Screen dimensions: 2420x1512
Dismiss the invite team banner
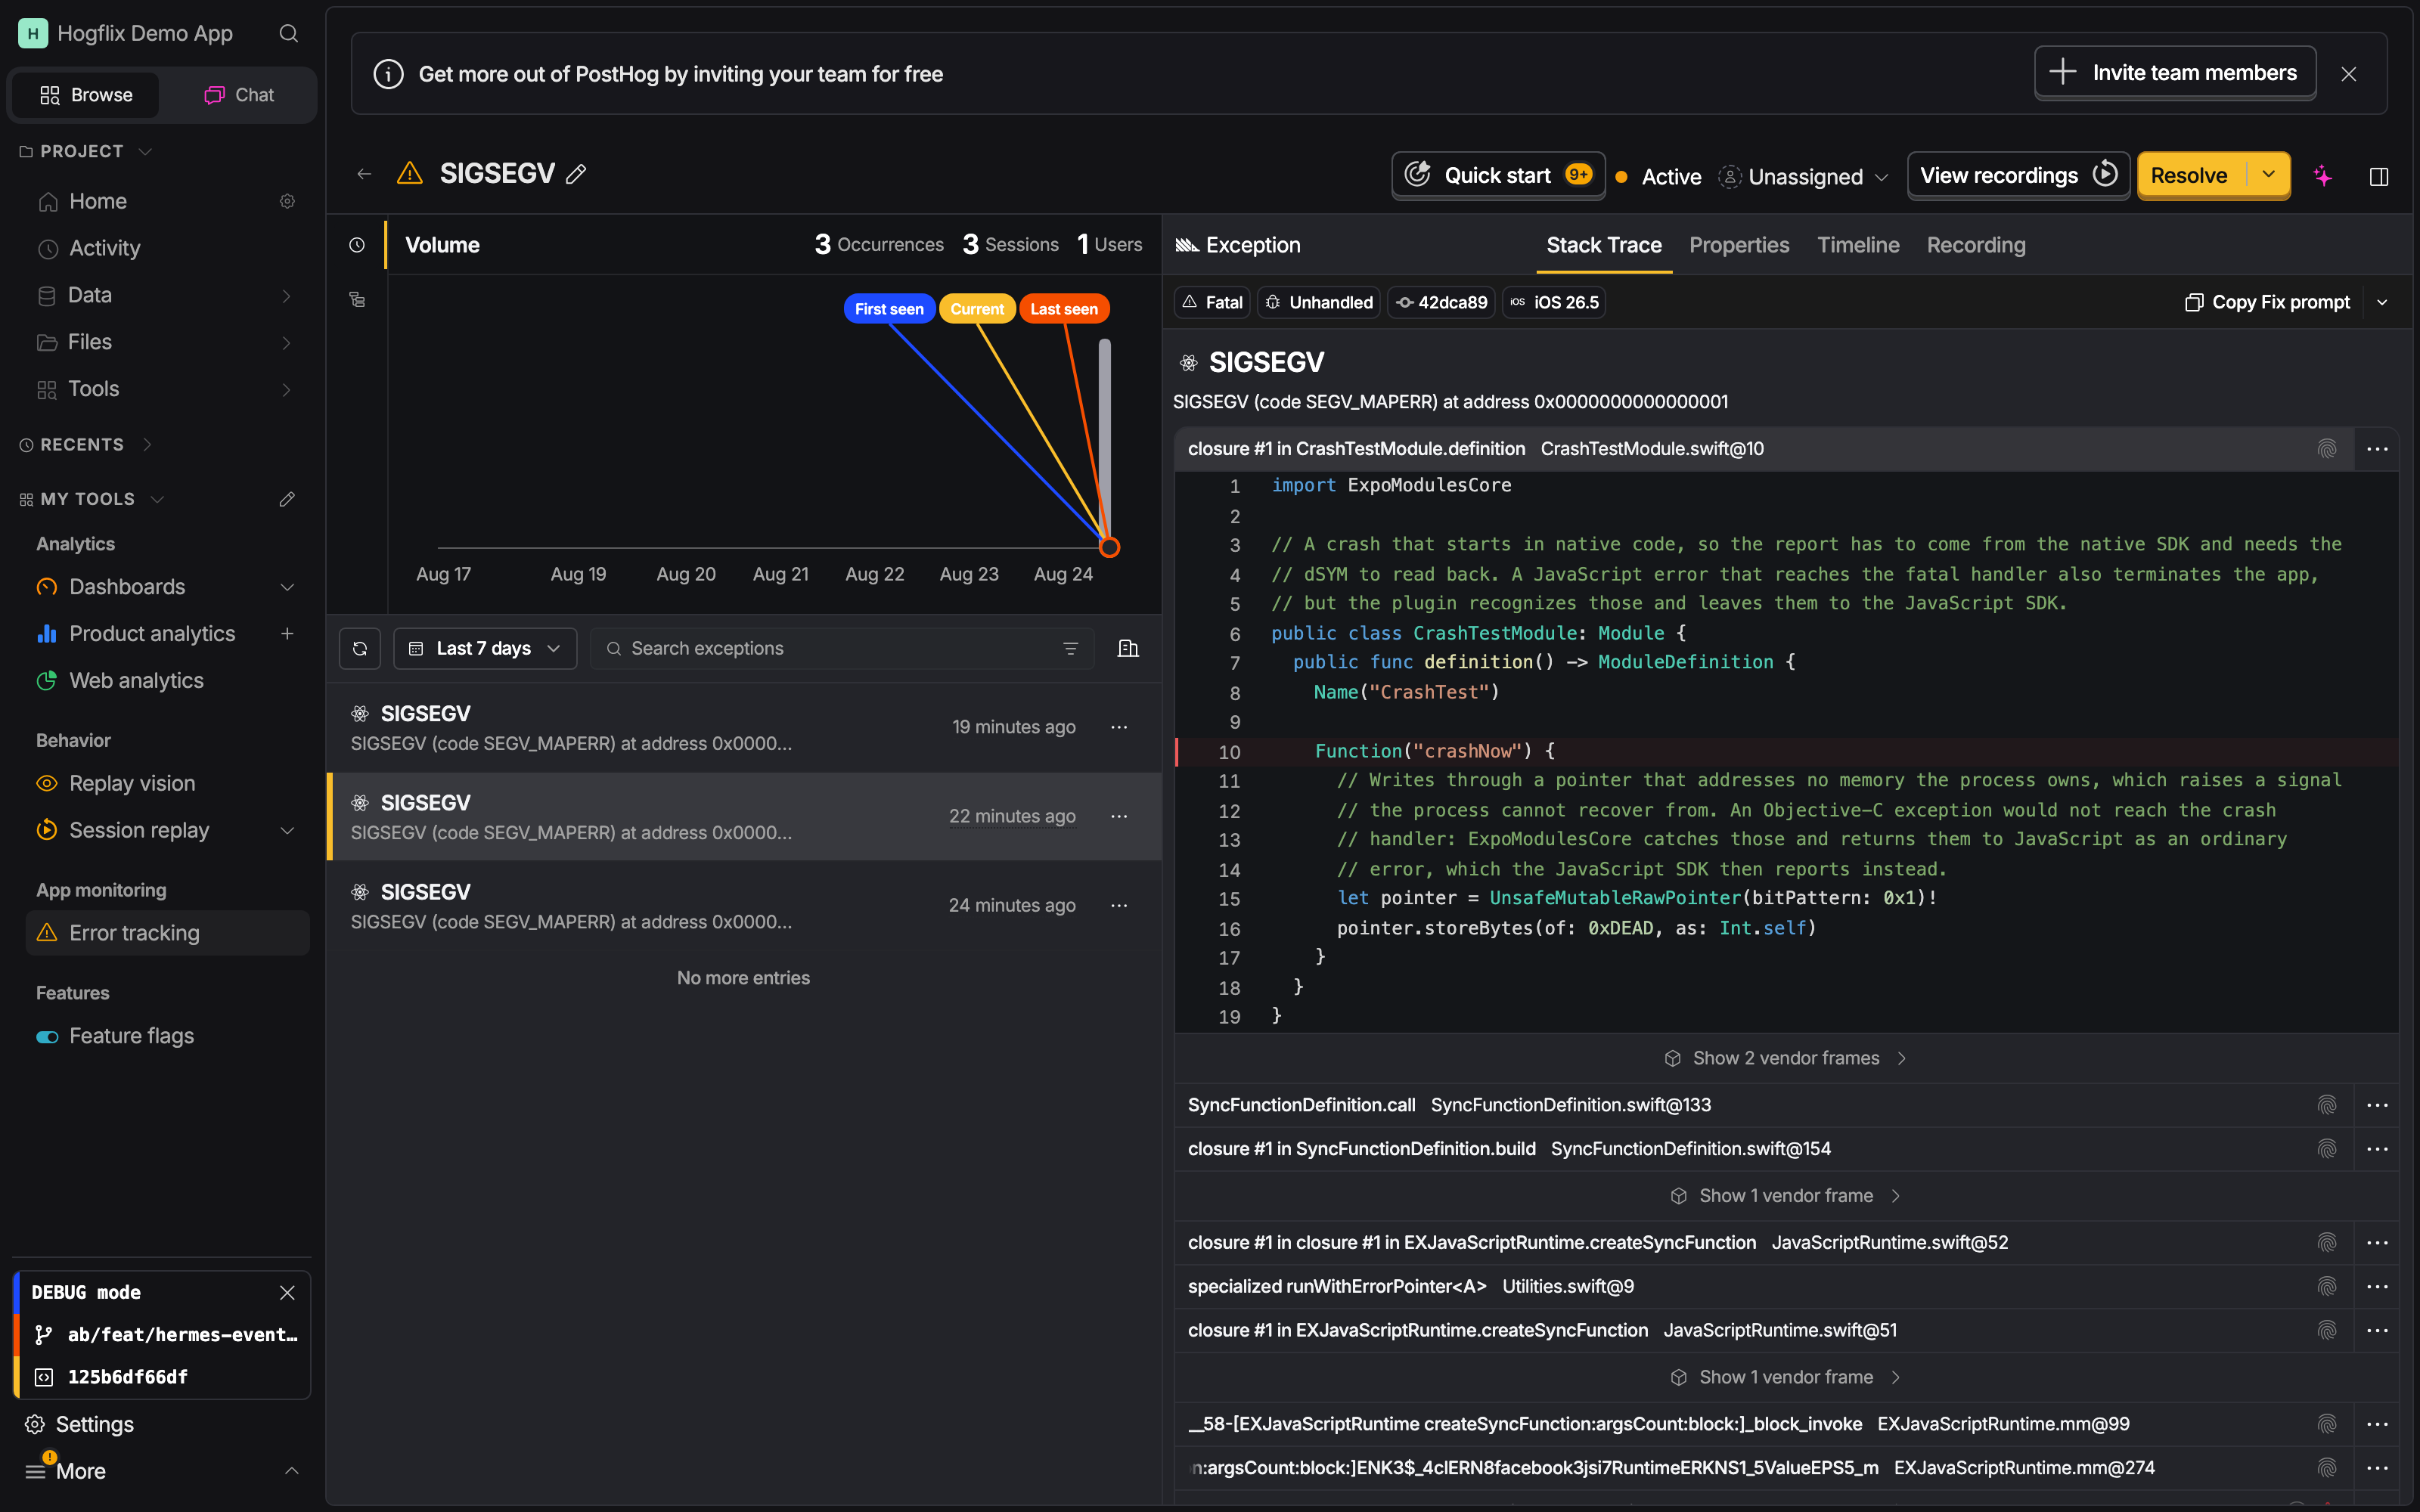tap(2349, 74)
